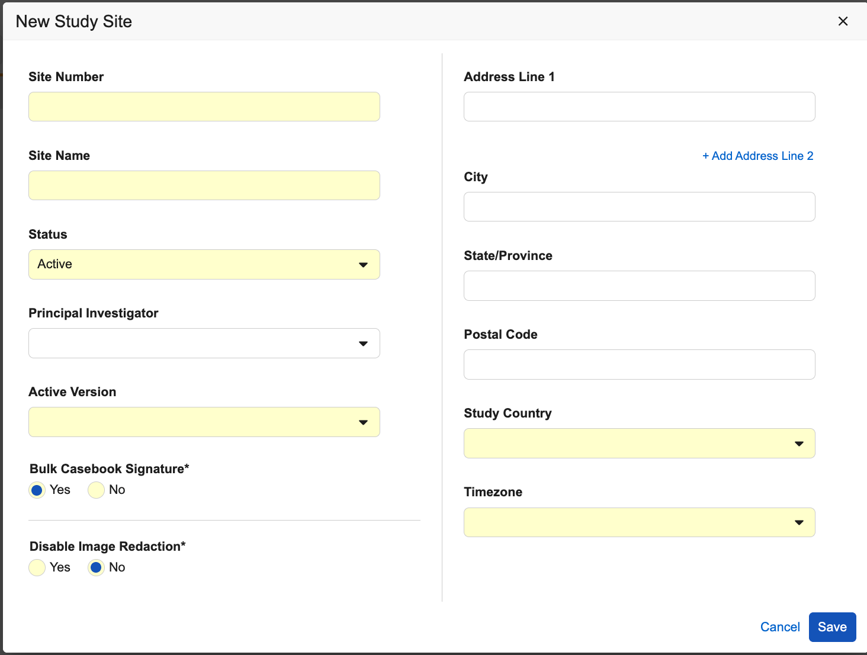This screenshot has width=867, height=655.
Task: Choose No for Disable Image Redaction
Action: pos(97,567)
